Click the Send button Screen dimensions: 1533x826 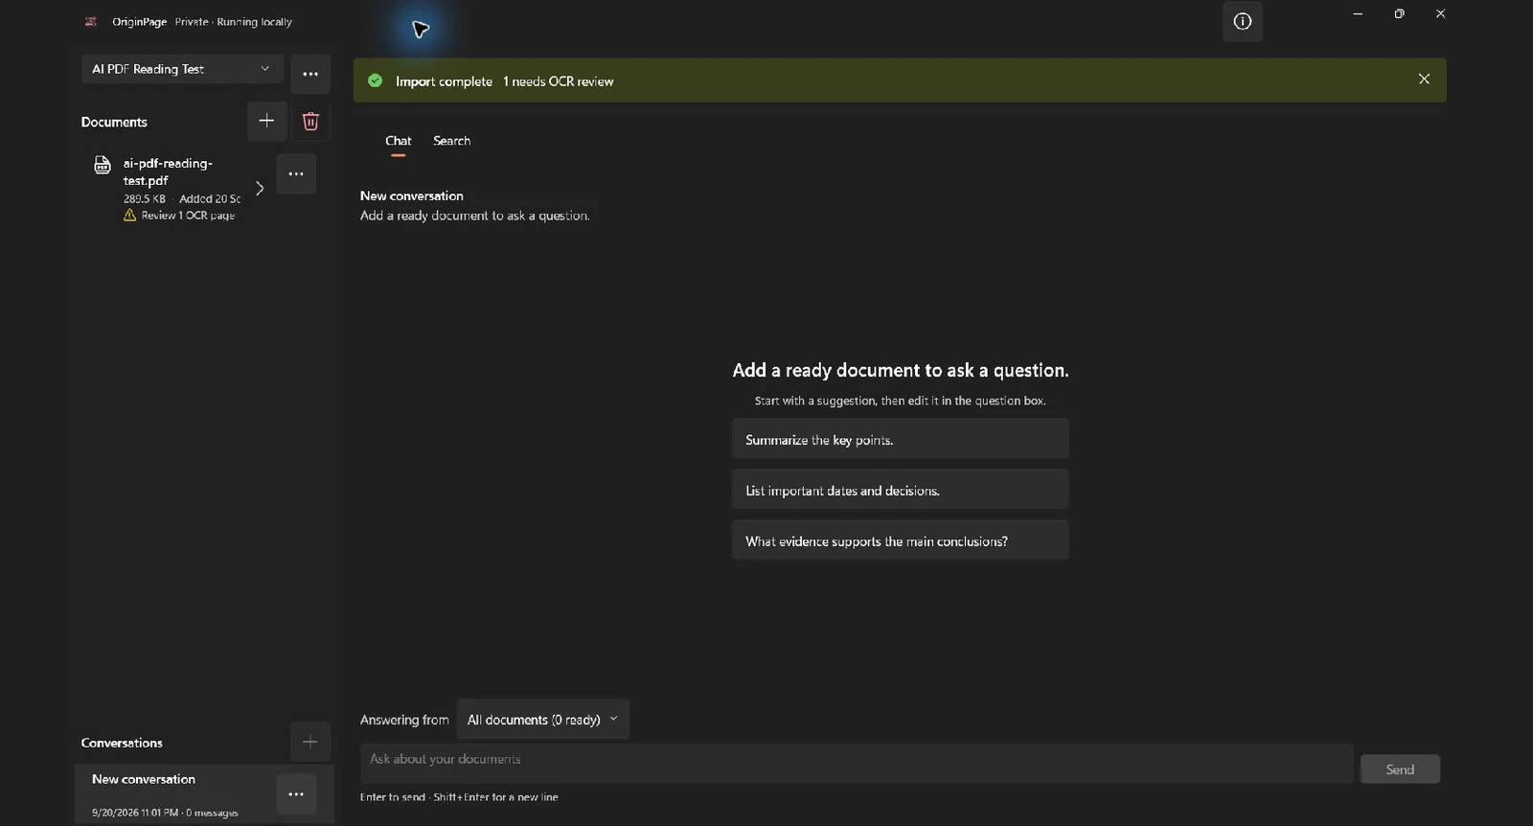(x=1400, y=769)
